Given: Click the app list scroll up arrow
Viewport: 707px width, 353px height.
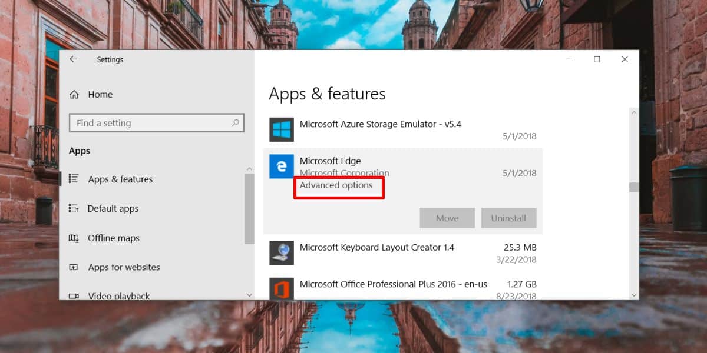Looking at the screenshot, I should [633, 113].
